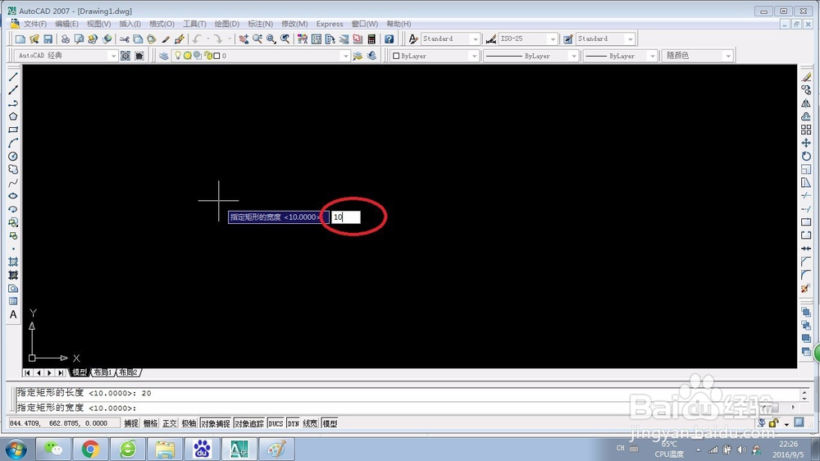Switch to the 布局1 layout tab
Image resolution: width=820 pixels, height=461 pixels.
tap(102, 372)
